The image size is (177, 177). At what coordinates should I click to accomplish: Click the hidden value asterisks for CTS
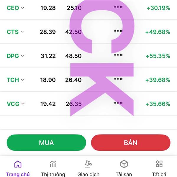click(x=118, y=31)
